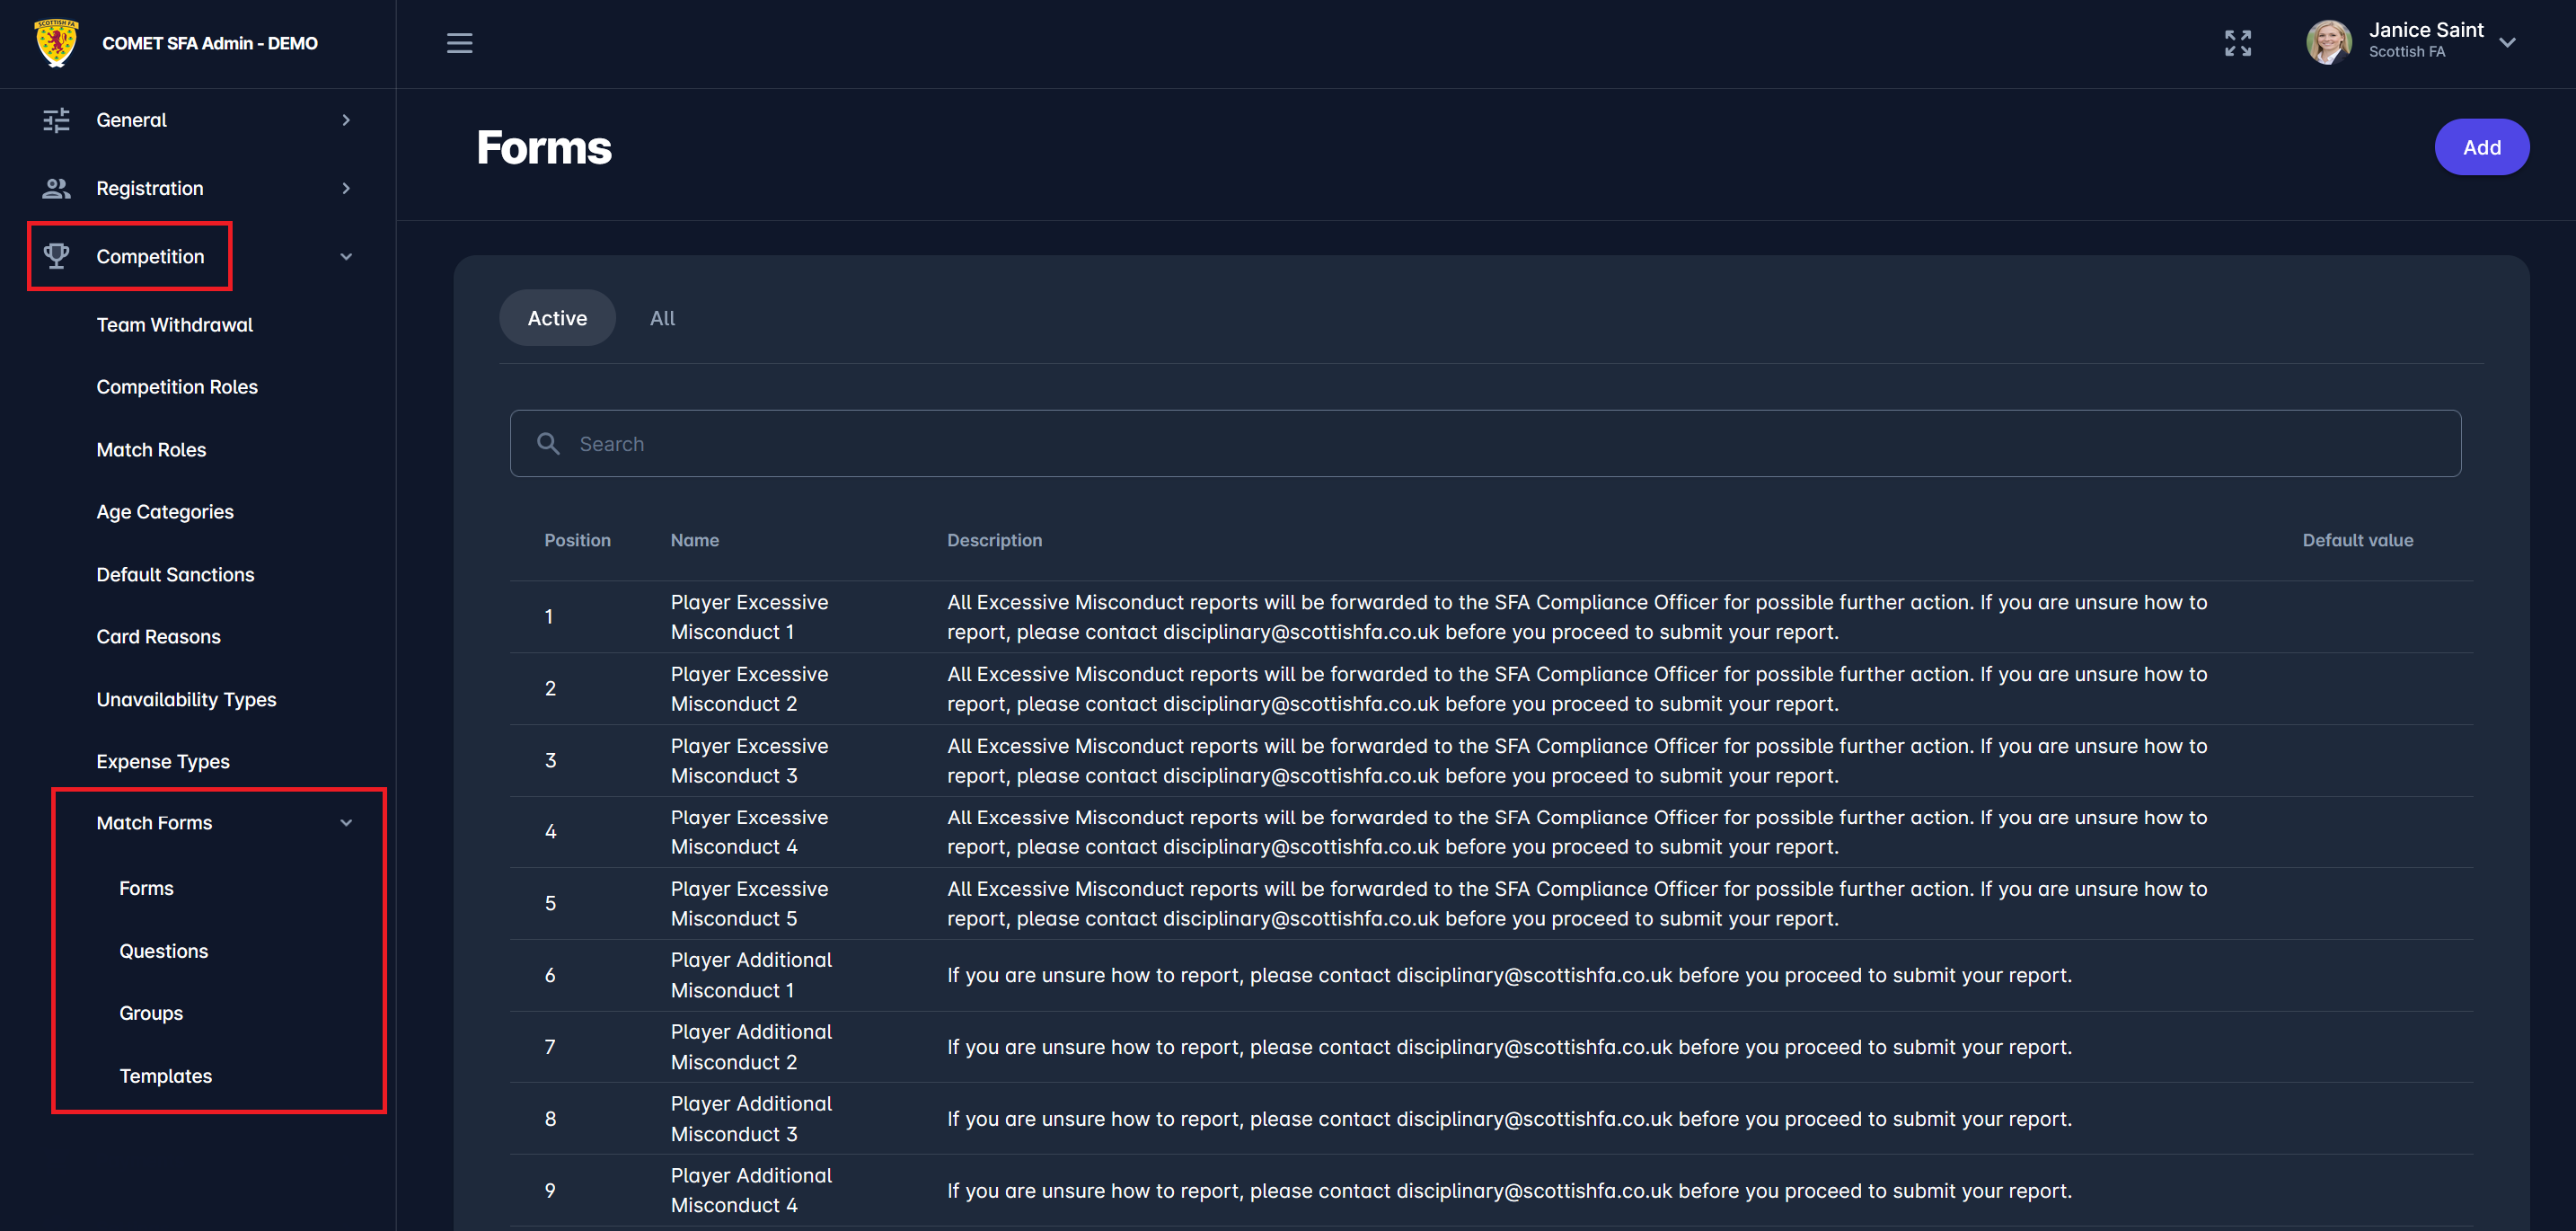Click the Scottish FA logo
The width and height of the screenshot is (2576, 1231).
[x=56, y=43]
